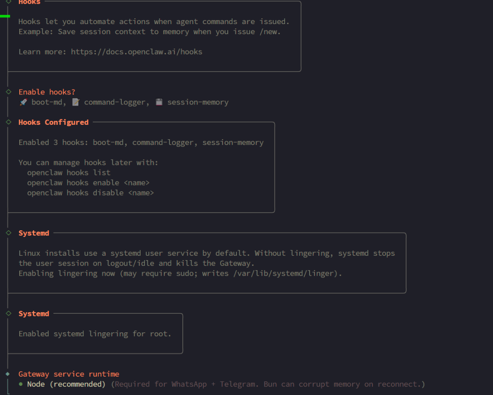Click the 'Enable hooks?' prompt text
The height and width of the screenshot is (395, 493).
[47, 92]
